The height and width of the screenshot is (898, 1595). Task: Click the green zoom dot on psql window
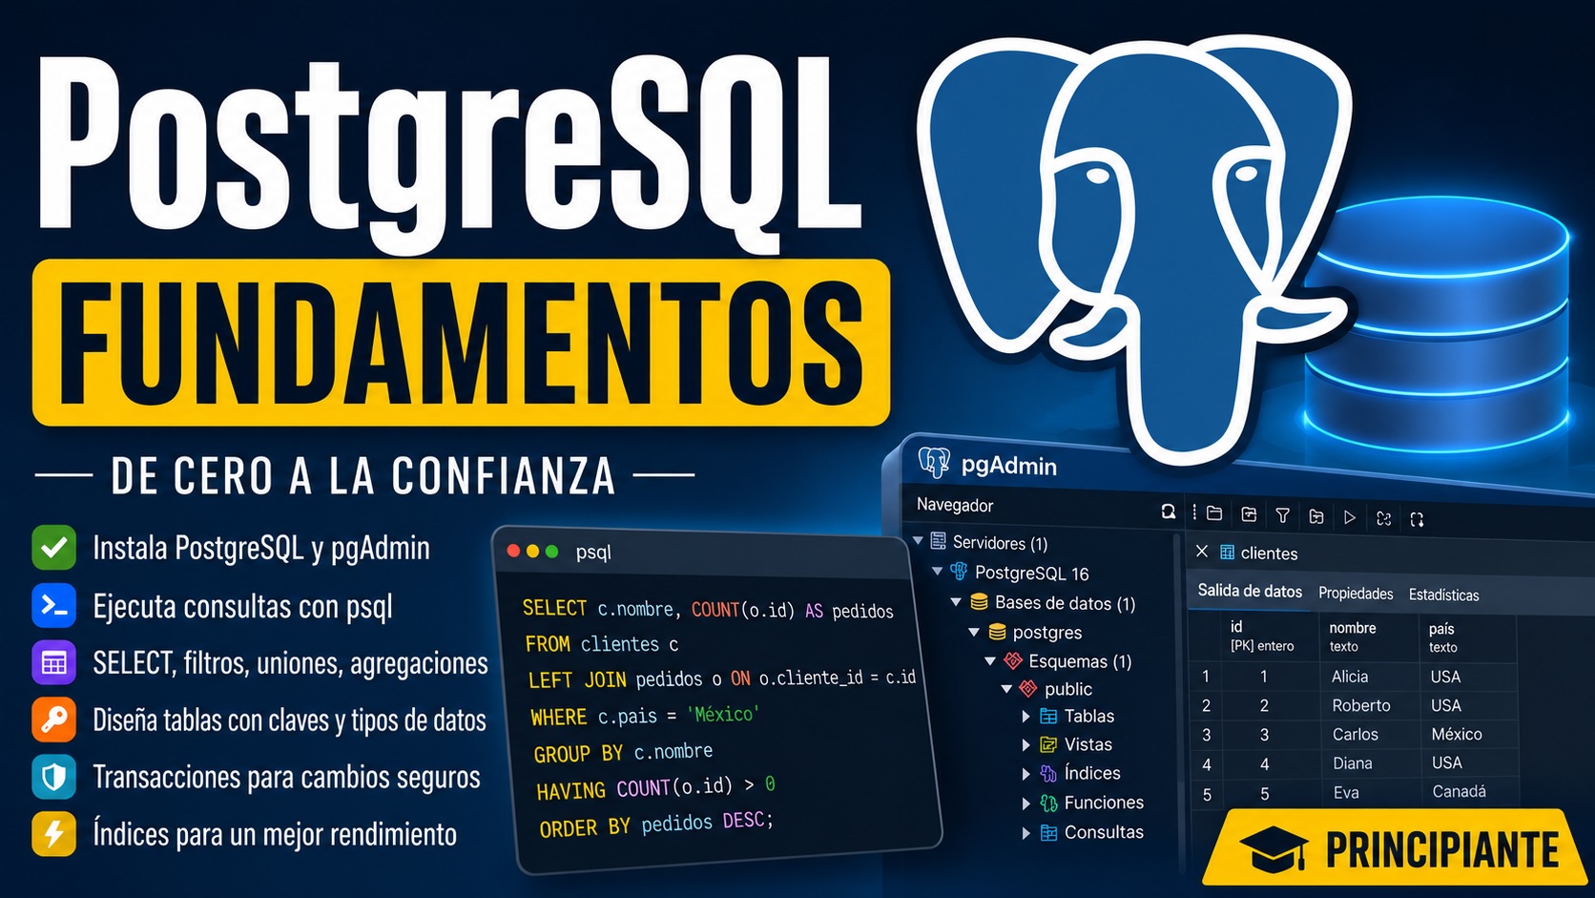(551, 551)
